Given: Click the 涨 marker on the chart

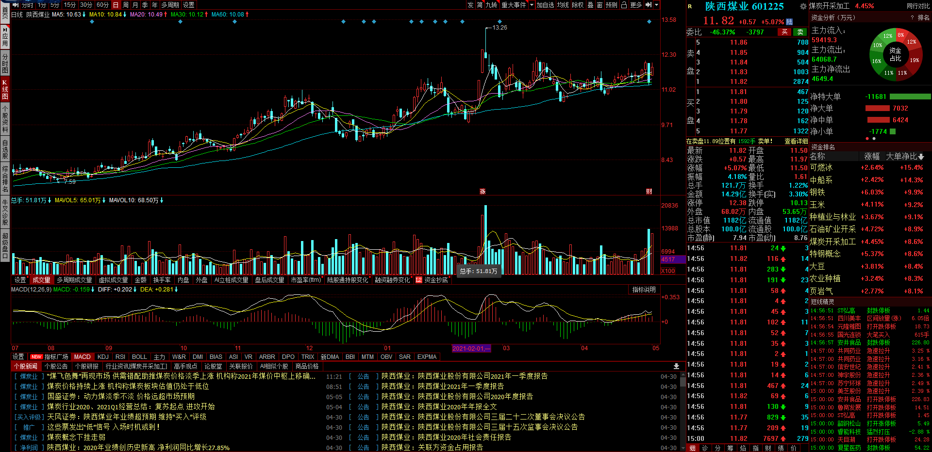Looking at the screenshot, I should click(x=483, y=192).
